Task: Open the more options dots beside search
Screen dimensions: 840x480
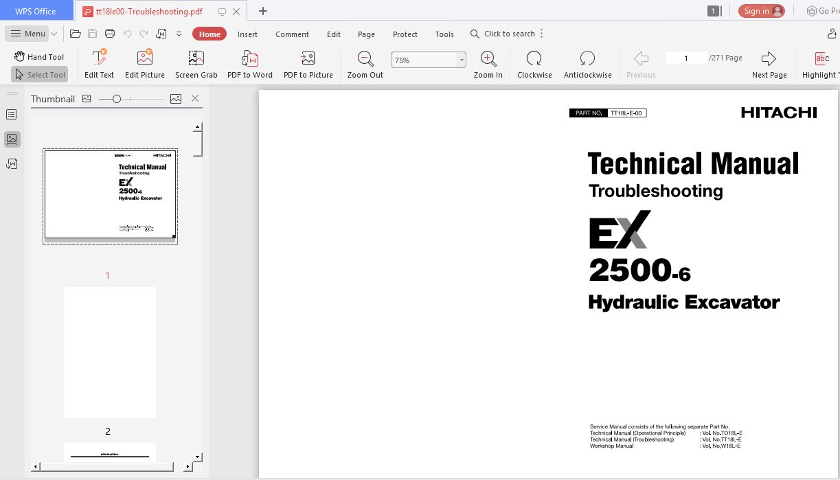Action: click(x=542, y=34)
